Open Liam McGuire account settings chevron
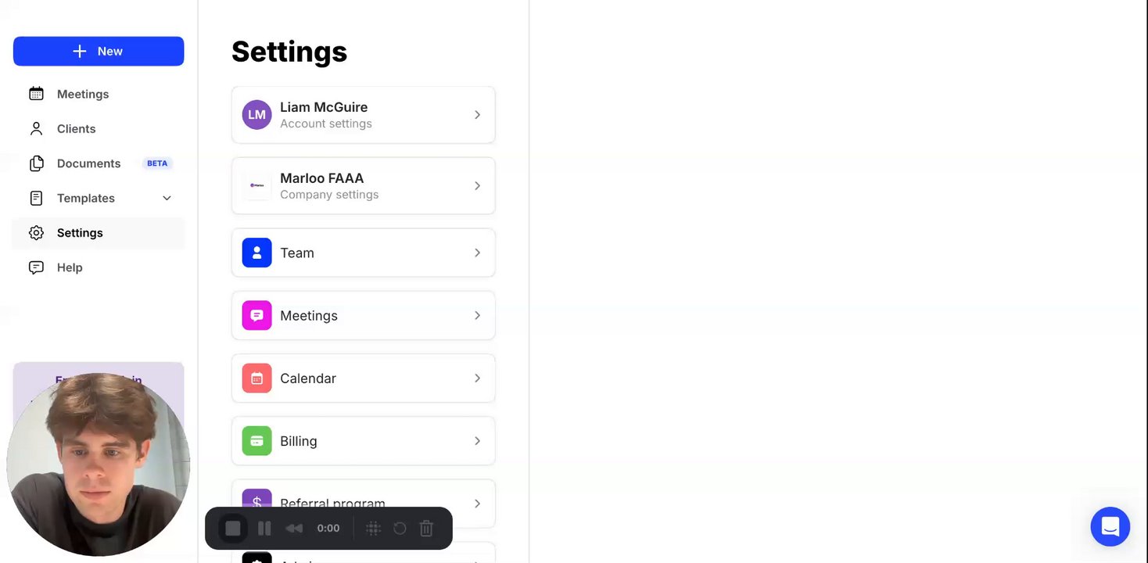 [477, 115]
